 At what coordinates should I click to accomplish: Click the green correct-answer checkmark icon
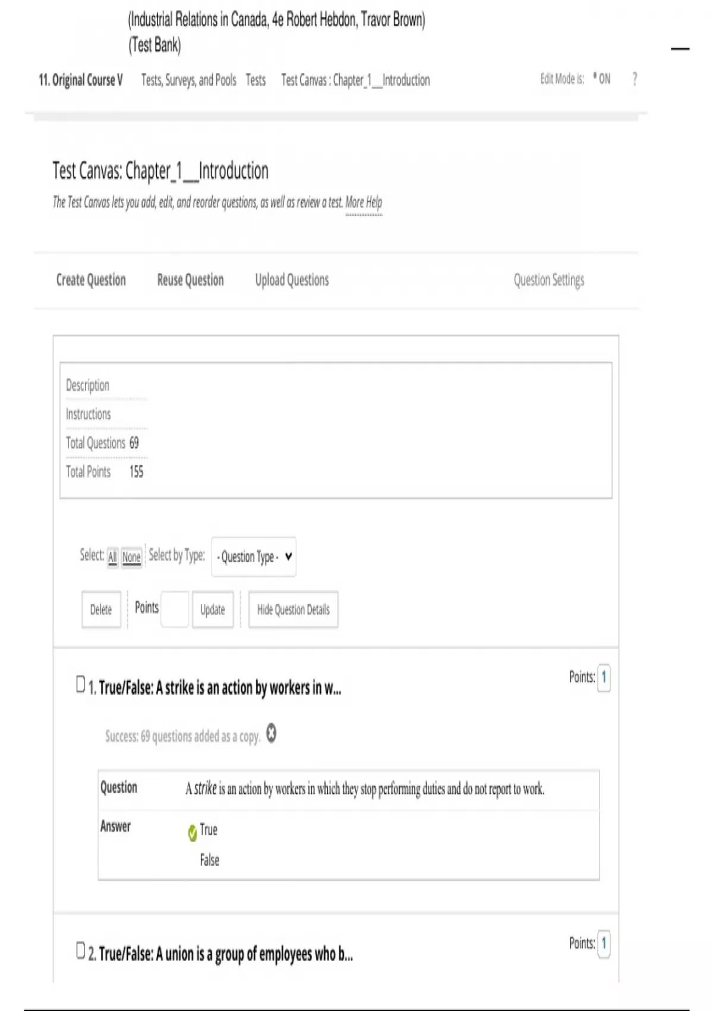(x=192, y=833)
